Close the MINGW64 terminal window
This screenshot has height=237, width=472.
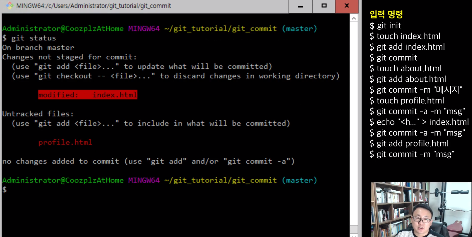pyautogui.click(x=347, y=6)
